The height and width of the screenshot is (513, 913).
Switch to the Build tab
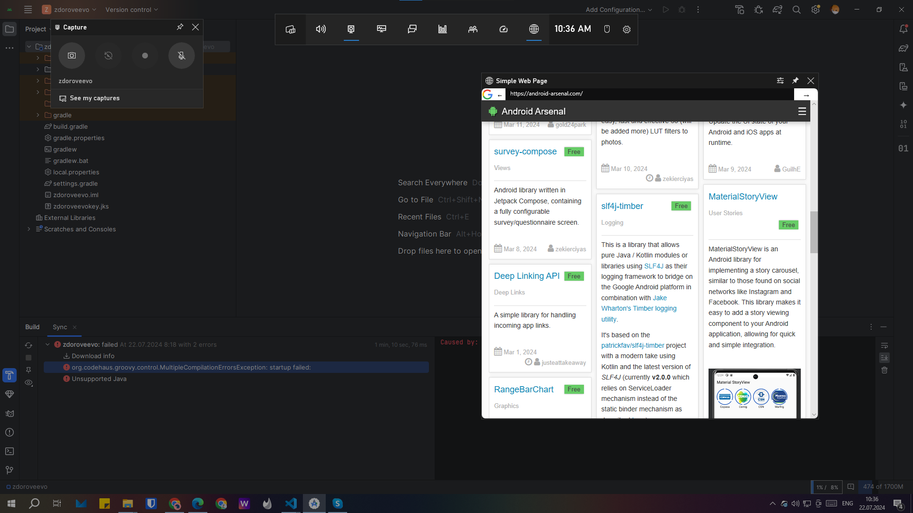coord(32,327)
